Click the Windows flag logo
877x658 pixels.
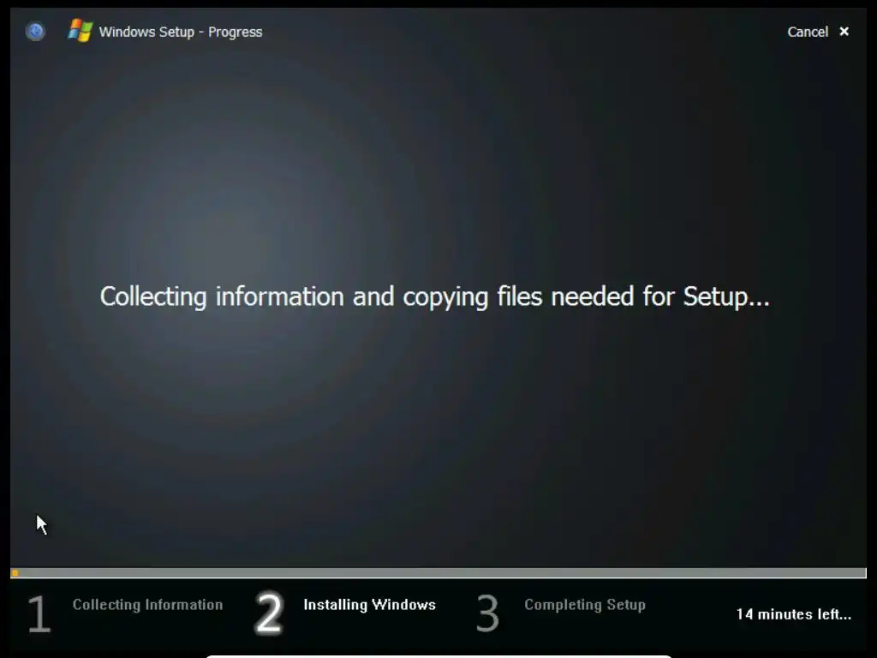click(80, 30)
